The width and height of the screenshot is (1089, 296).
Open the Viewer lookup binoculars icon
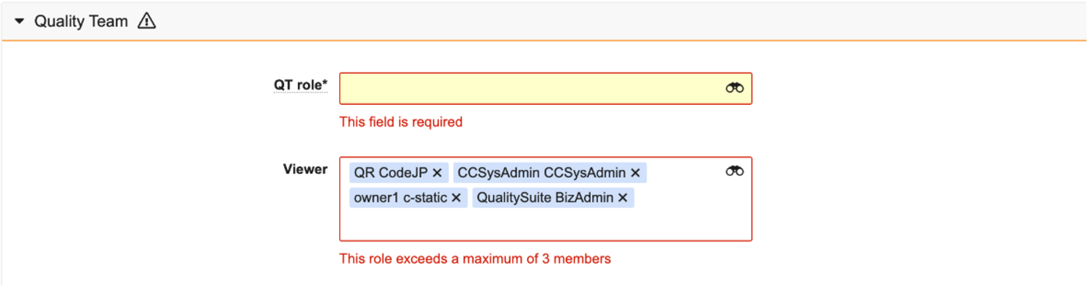(735, 171)
